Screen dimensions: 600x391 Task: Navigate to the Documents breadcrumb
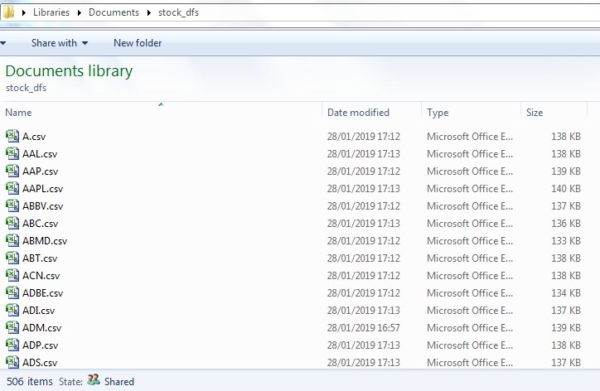click(114, 13)
